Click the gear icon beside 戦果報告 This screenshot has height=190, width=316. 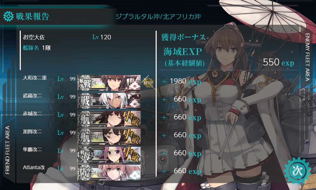coord(8,17)
